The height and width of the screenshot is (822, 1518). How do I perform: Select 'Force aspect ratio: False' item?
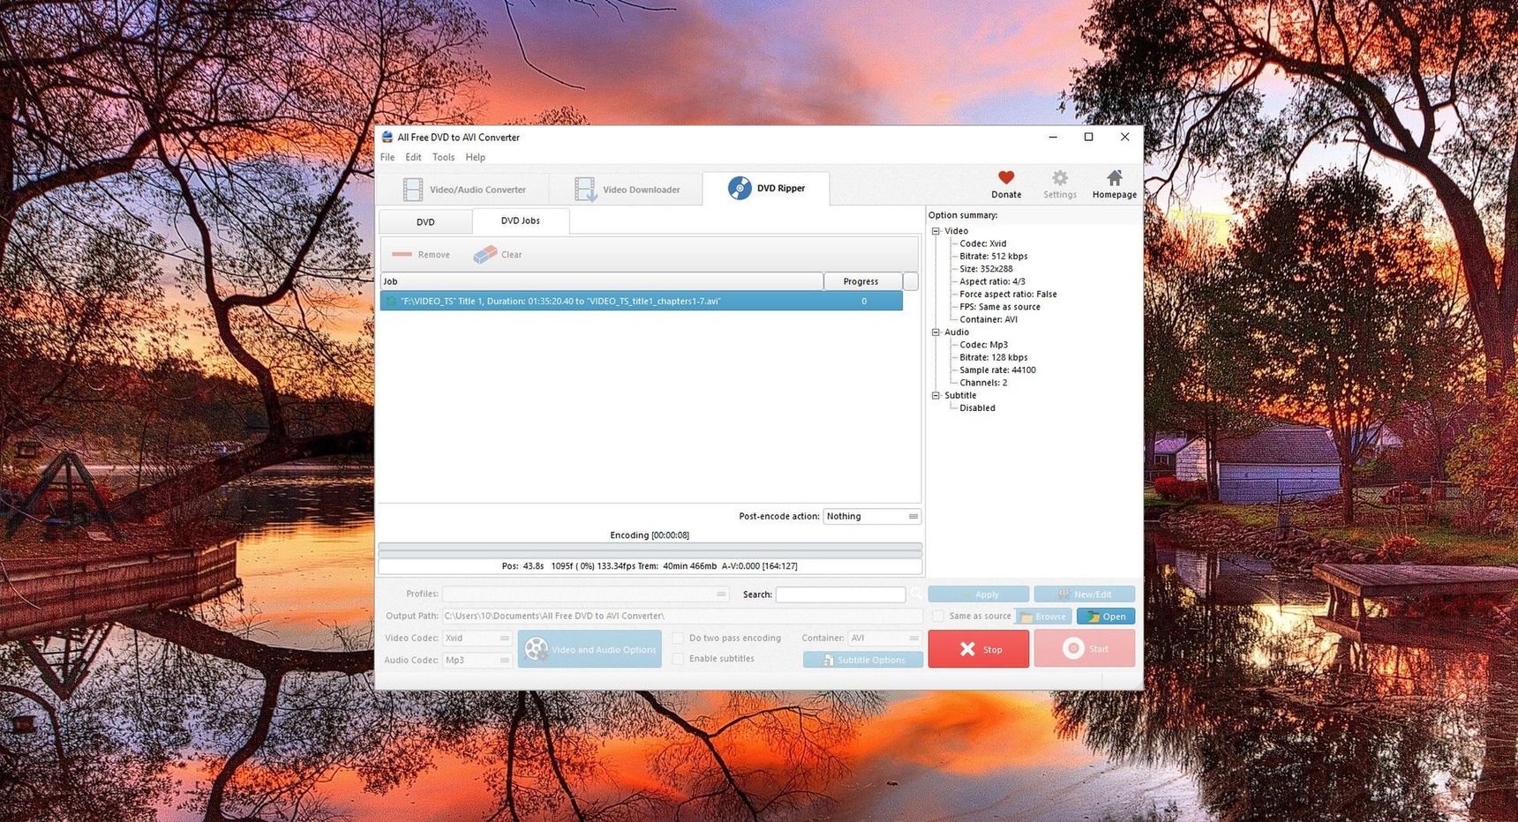pos(1008,295)
